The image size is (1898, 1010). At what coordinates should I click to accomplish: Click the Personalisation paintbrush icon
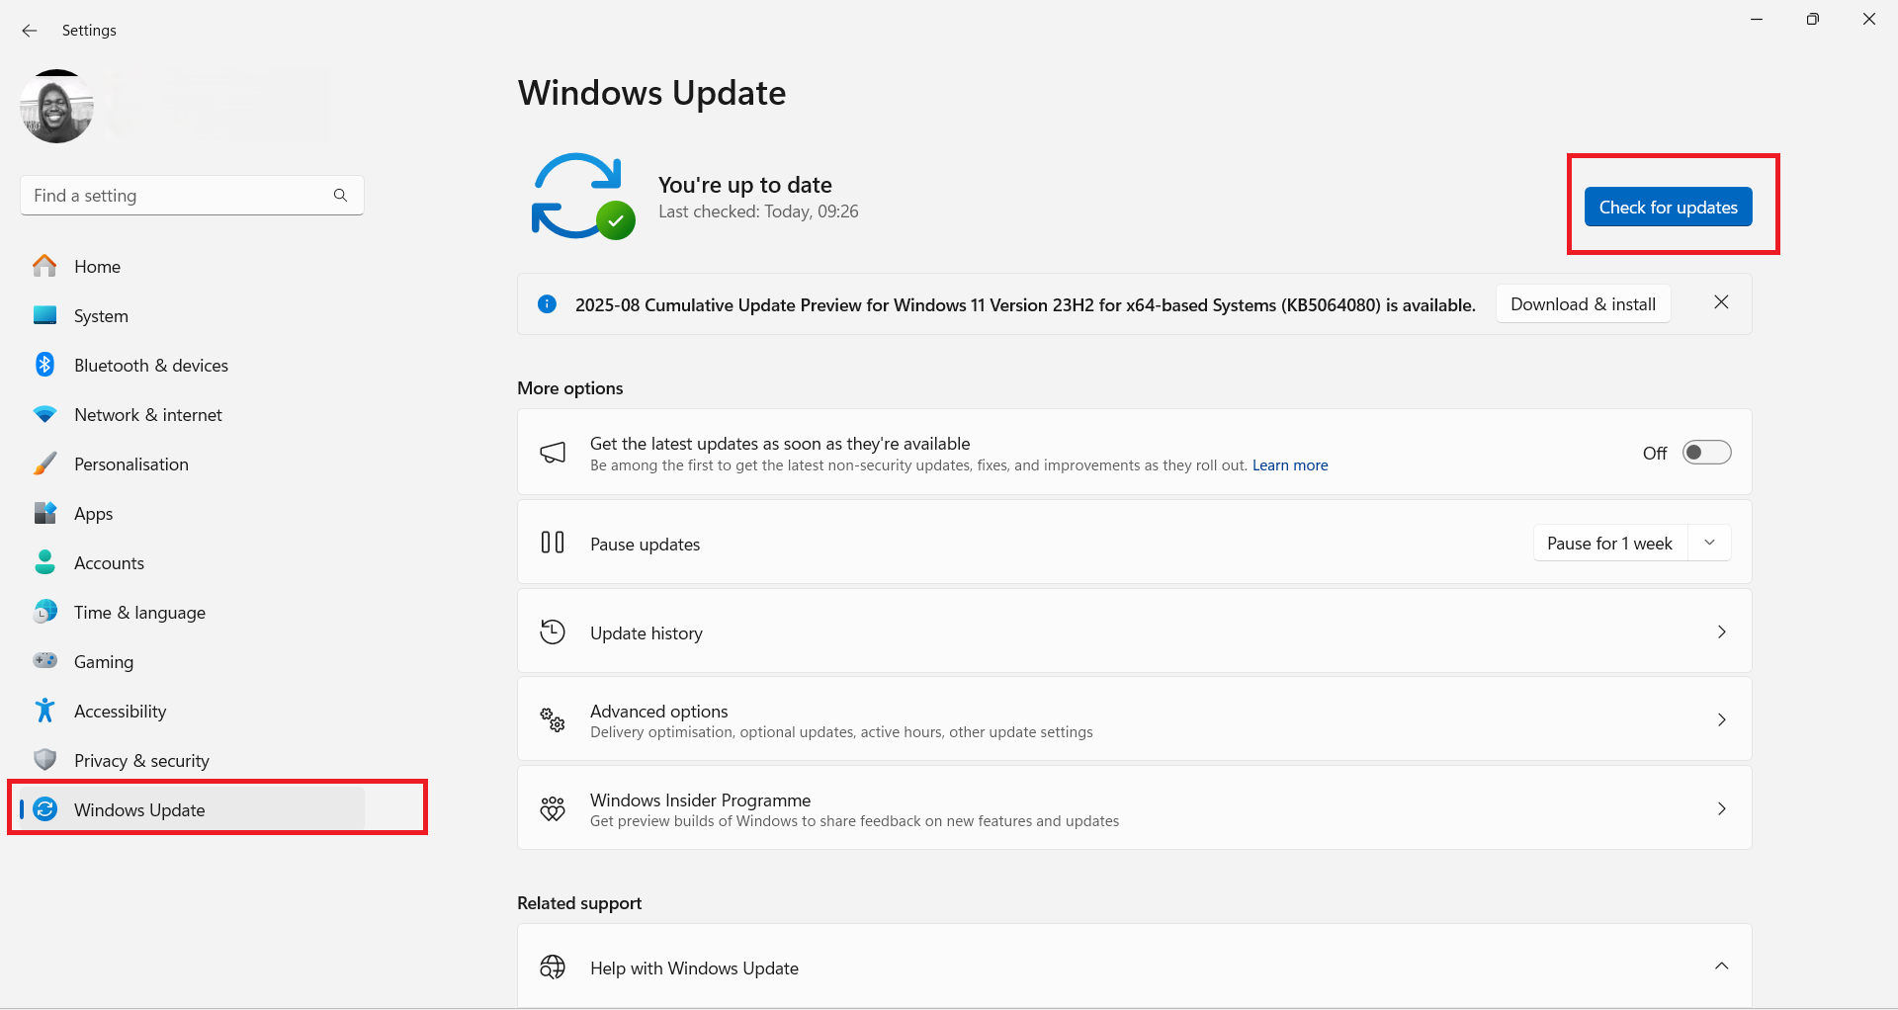point(44,463)
